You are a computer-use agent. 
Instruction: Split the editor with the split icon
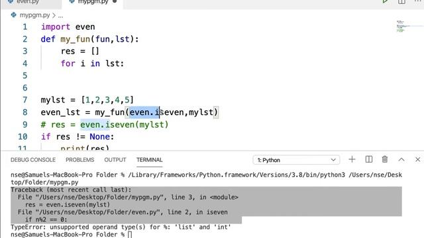pos(401,1)
